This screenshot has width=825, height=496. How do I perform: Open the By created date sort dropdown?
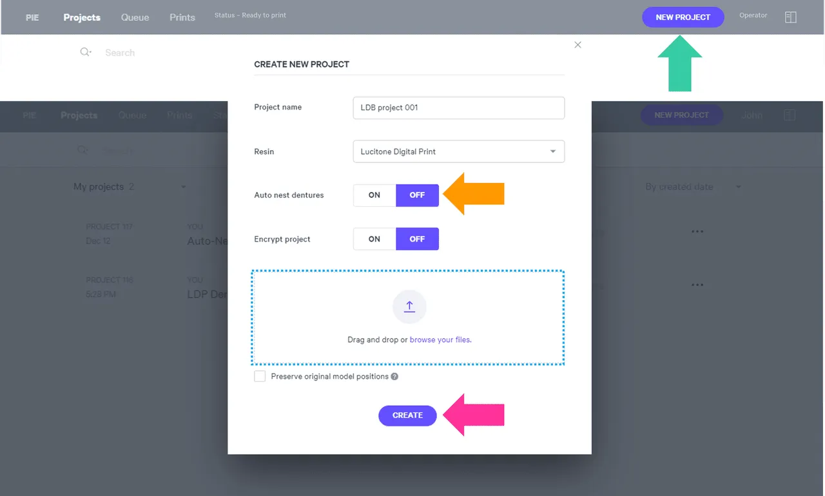tap(738, 187)
